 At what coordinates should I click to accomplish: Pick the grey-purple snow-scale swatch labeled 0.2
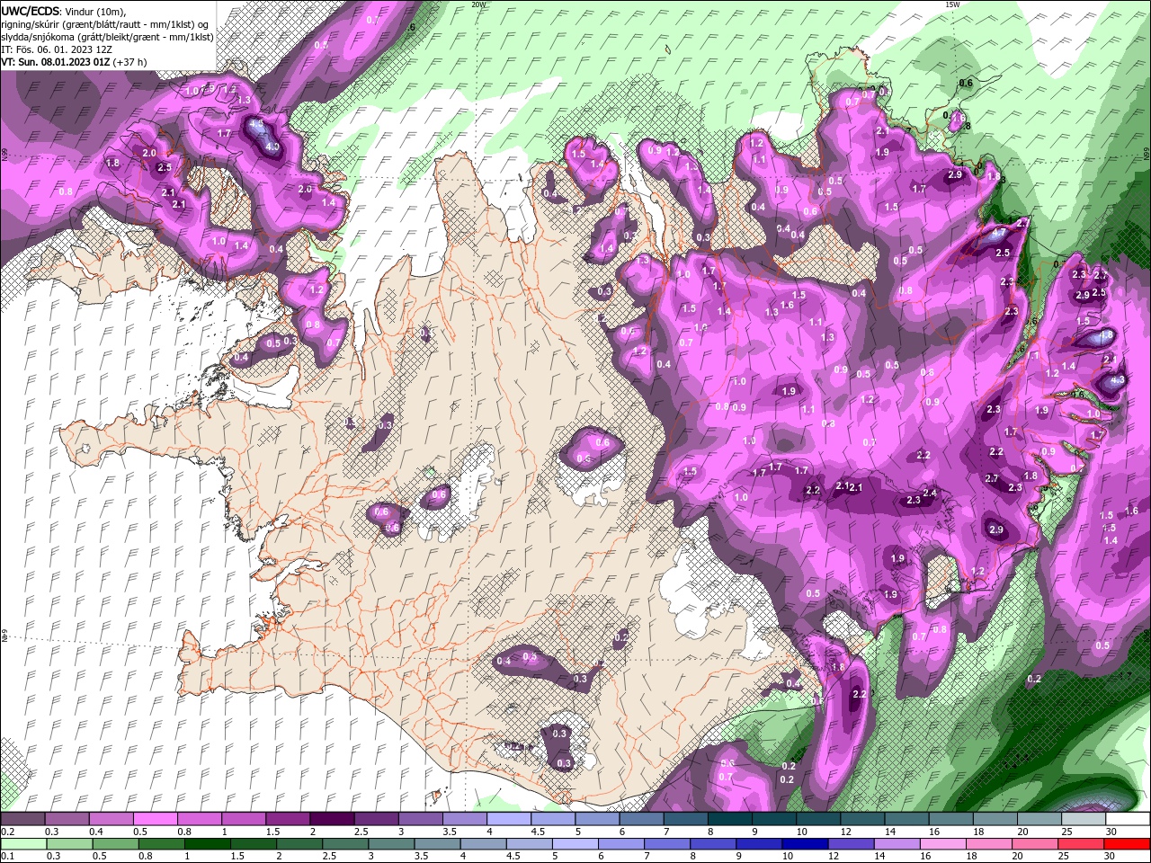(22, 819)
